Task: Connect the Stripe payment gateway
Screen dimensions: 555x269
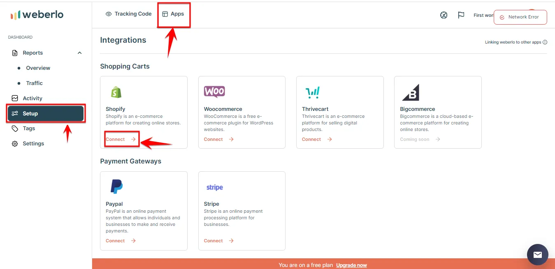Action: tap(219, 241)
